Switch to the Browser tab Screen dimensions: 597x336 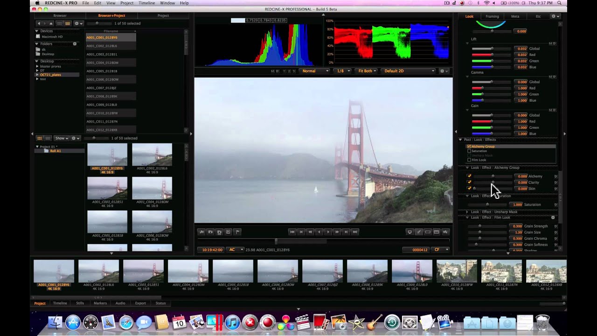point(60,15)
